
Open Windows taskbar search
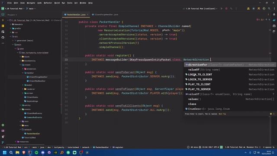point(11,153)
